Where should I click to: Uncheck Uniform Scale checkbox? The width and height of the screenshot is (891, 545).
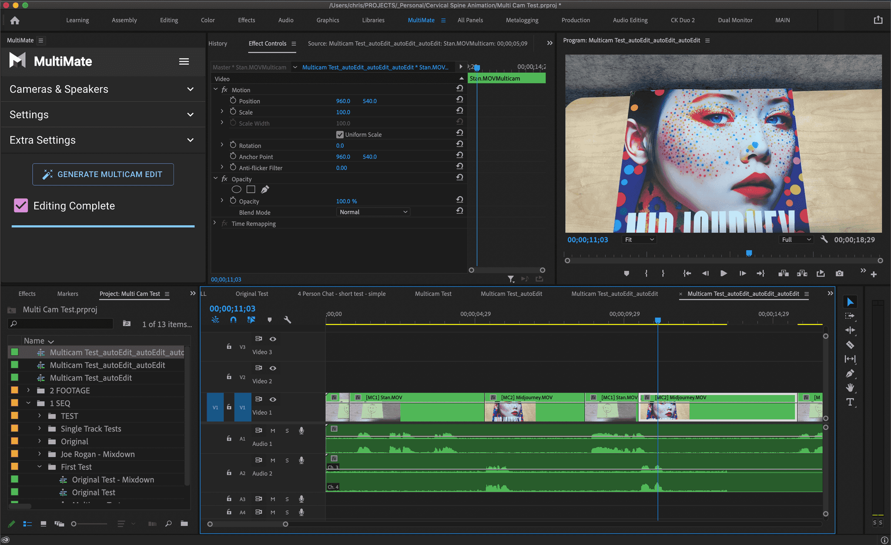(340, 134)
